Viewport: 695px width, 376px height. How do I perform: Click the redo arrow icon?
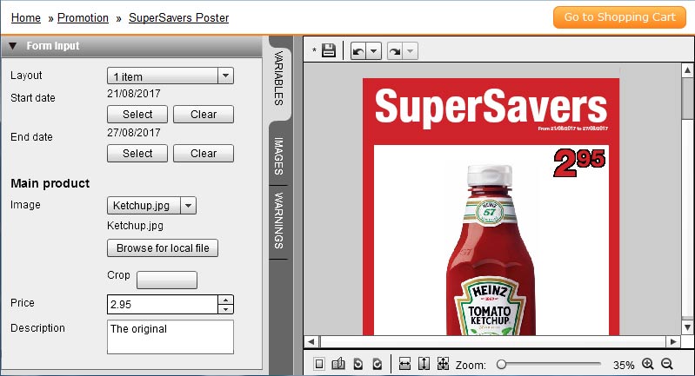click(x=395, y=51)
